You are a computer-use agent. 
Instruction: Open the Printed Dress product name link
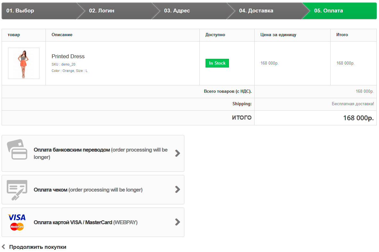click(x=68, y=56)
